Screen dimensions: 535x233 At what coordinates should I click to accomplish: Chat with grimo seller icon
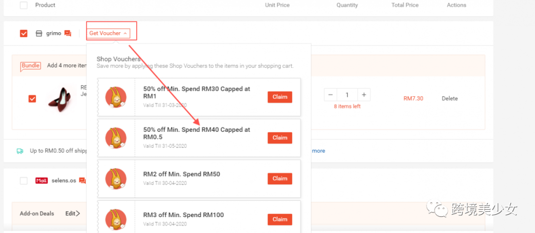pos(68,33)
